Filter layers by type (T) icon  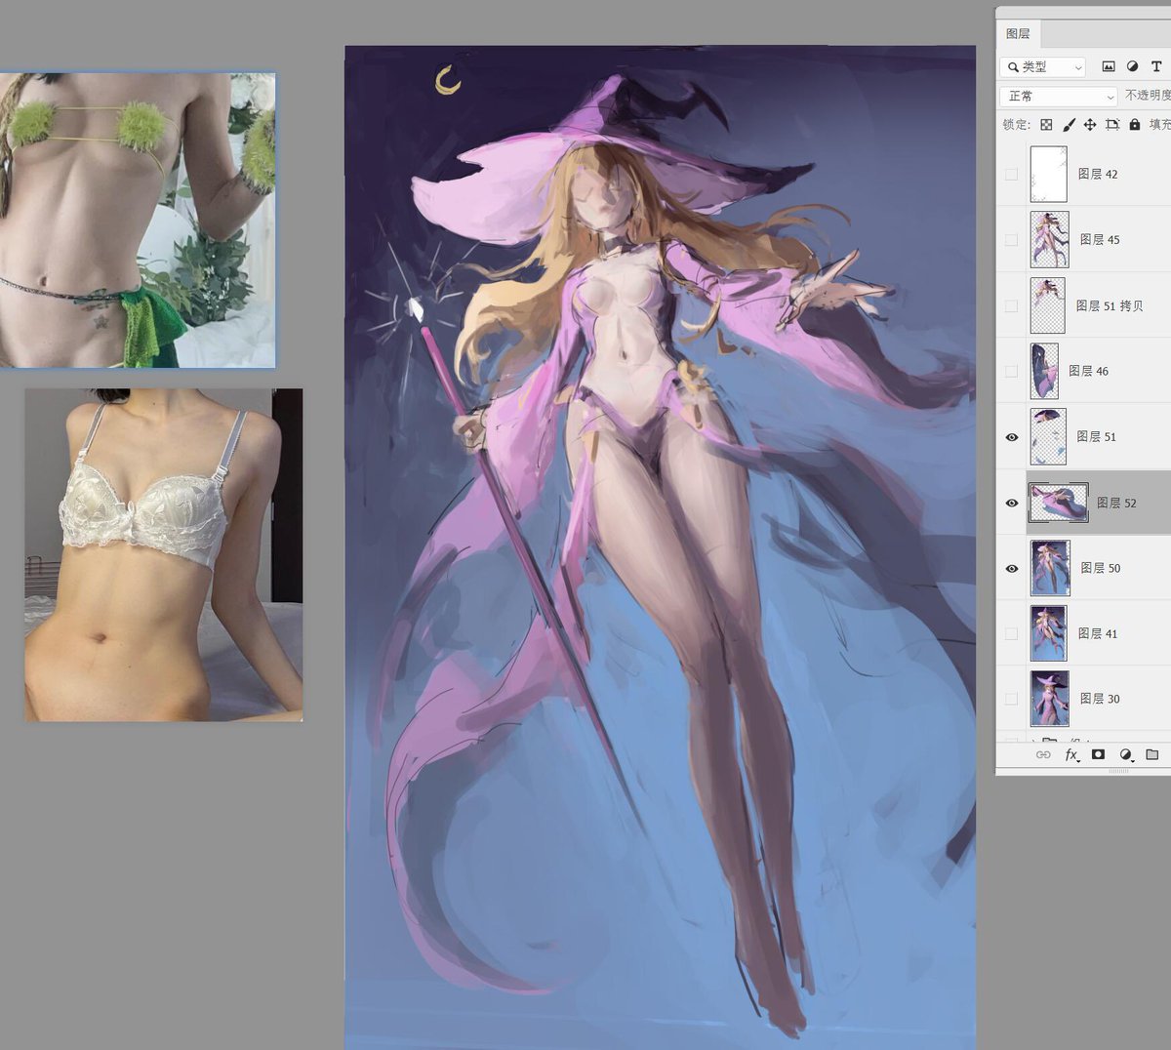click(x=1156, y=66)
